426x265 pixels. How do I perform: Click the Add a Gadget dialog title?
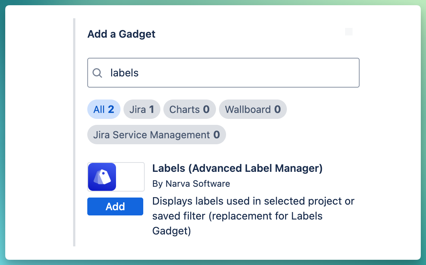coord(121,34)
